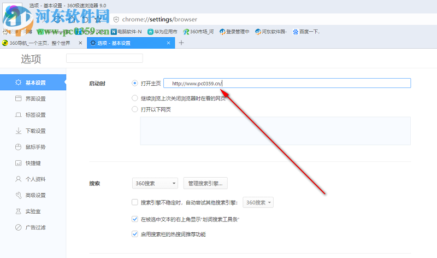The image size is (437, 258).
Task: Switch to the 360导航 tab
Action: 39,43
